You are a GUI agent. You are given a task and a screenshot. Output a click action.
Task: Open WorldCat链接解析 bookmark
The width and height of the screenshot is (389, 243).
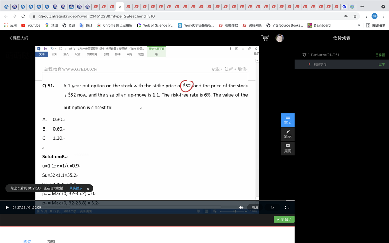(196, 25)
